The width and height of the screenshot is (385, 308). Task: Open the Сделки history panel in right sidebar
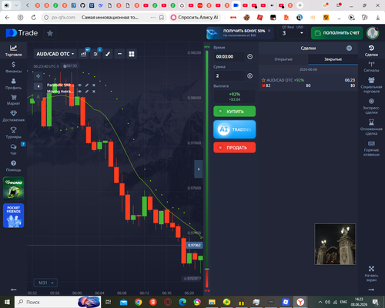(x=371, y=51)
